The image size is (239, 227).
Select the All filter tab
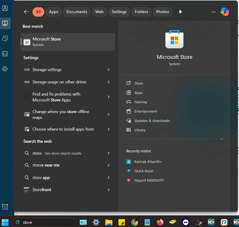point(38,12)
